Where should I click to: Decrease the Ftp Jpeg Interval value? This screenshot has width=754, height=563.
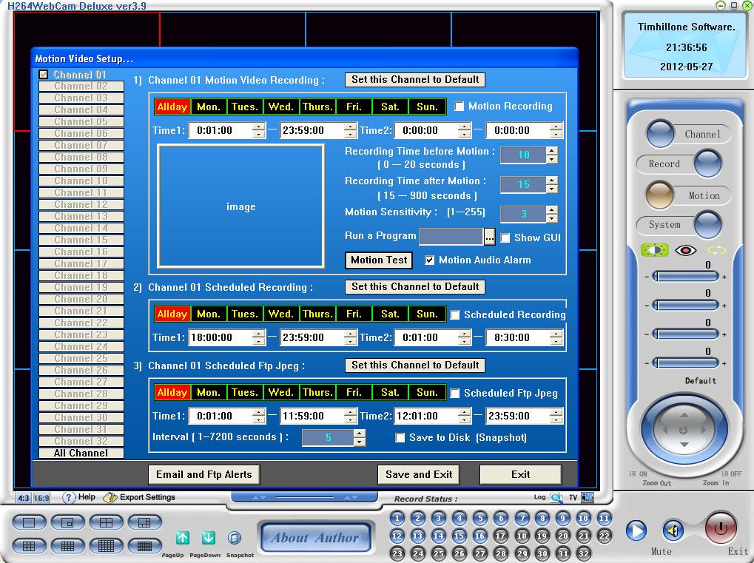(x=360, y=442)
